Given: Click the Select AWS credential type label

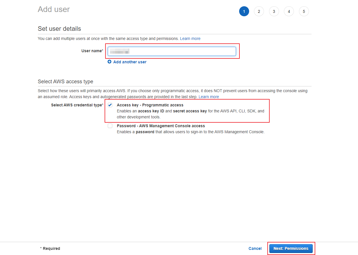Looking at the screenshot, I should point(77,105).
